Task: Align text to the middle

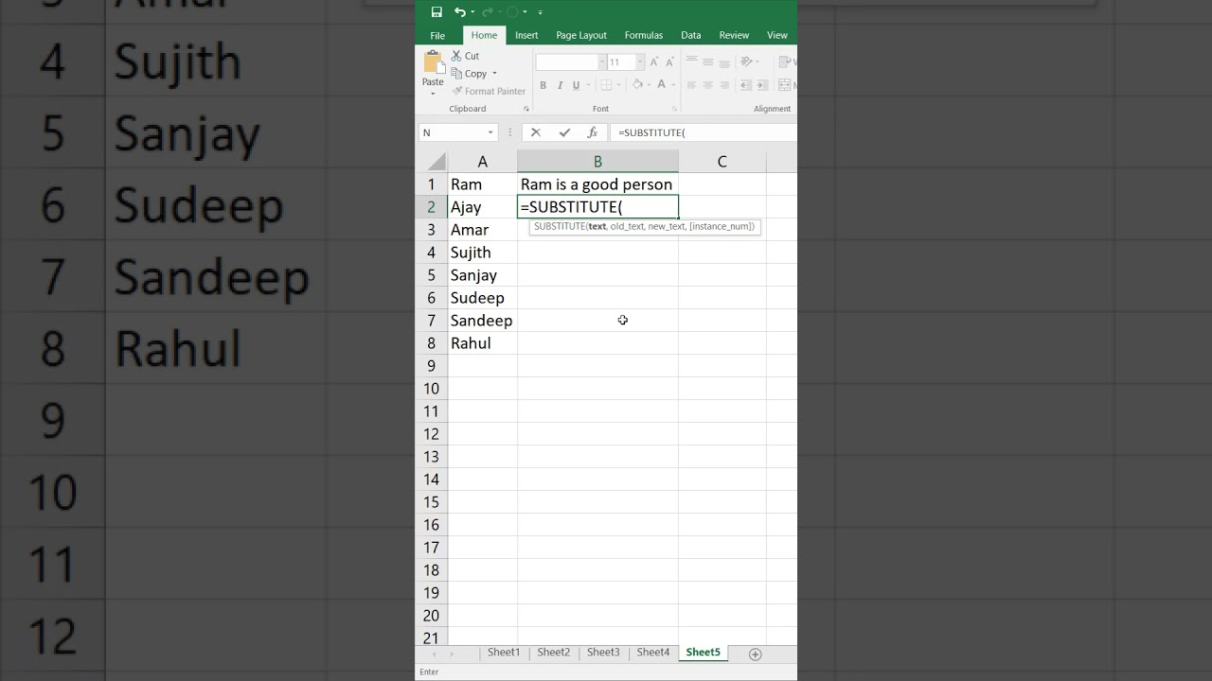Action: pyautogui.click(x=708, y=62)
